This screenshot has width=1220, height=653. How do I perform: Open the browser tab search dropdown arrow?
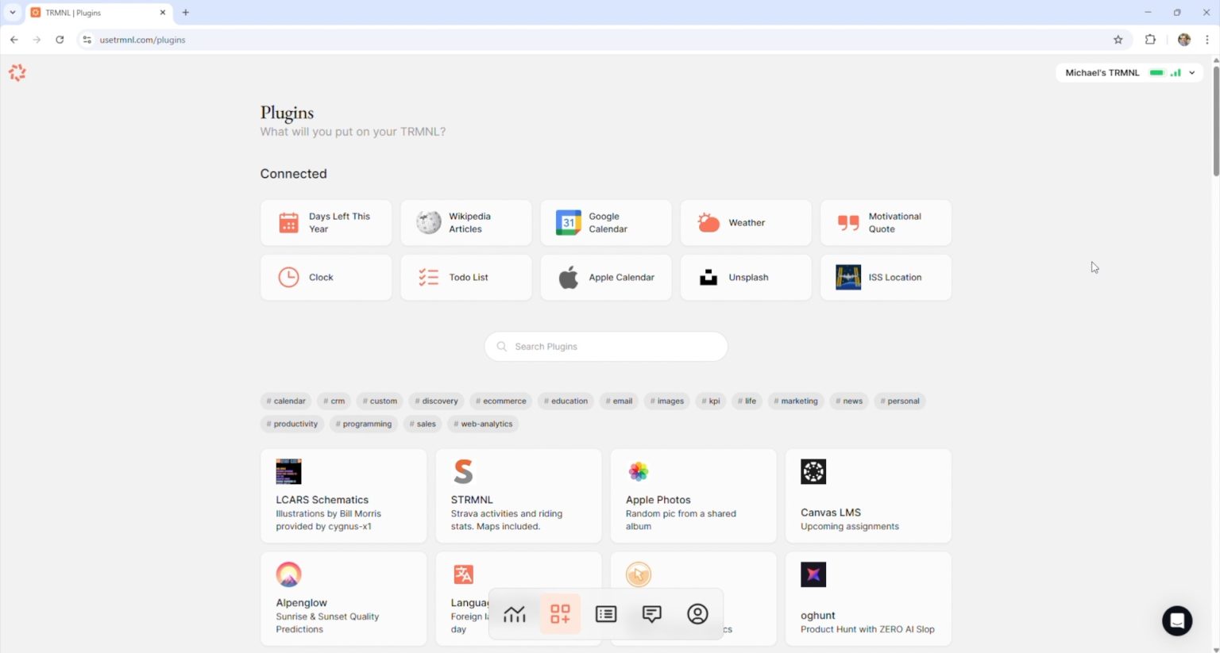click(x=13, y=13)
